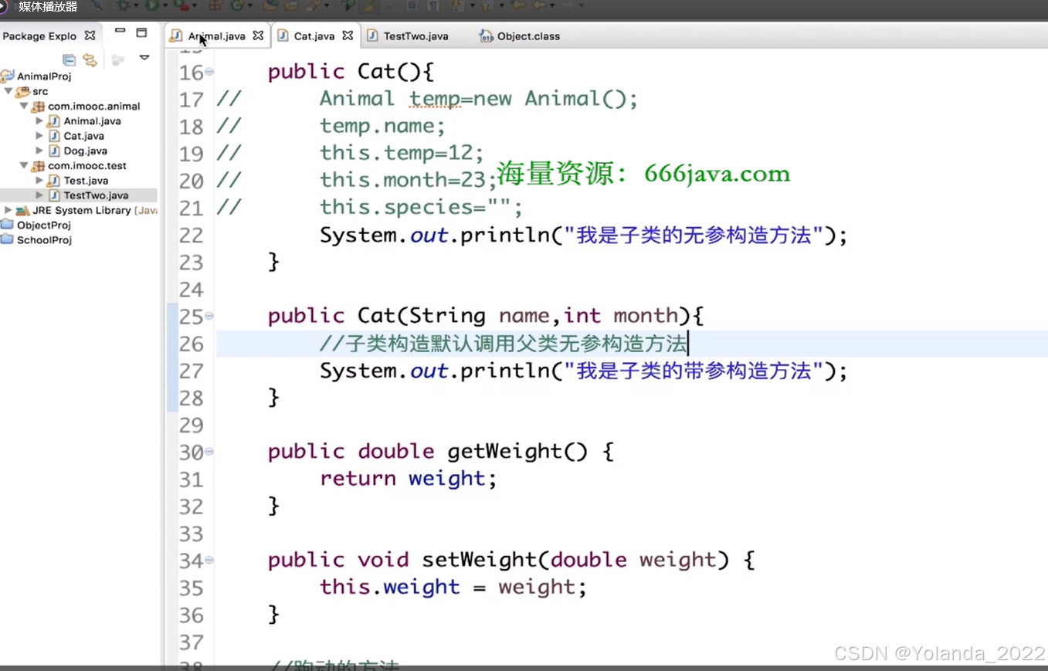Click line number 22 in the gutter
This screenshot has width=1048, height=671.
[x=191, y=236]
